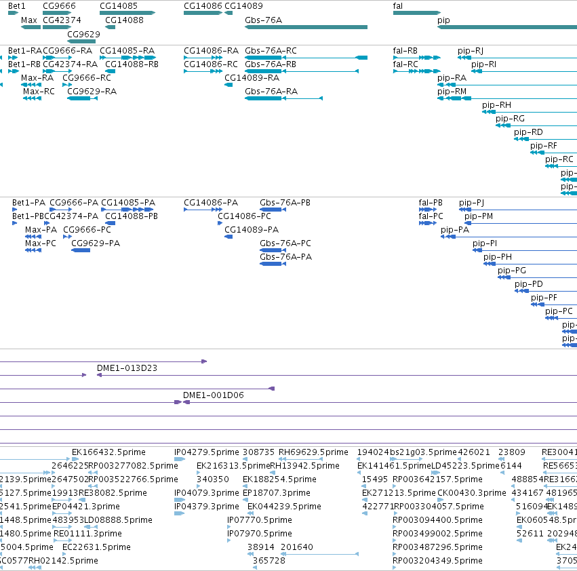Click the fal gene label
Image resolution: width=577 pixels, height=571 pixels.
pyautogui.click(x=398, y=6)
